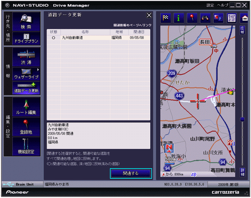Open ルート編集 route editor

point(26,107)
